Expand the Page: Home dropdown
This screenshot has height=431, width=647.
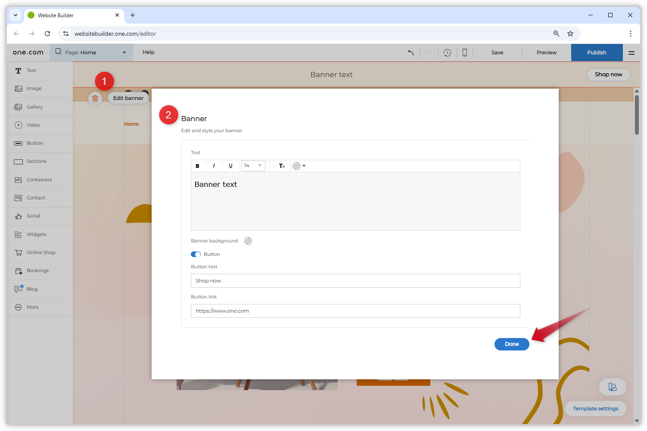[90, 52]
